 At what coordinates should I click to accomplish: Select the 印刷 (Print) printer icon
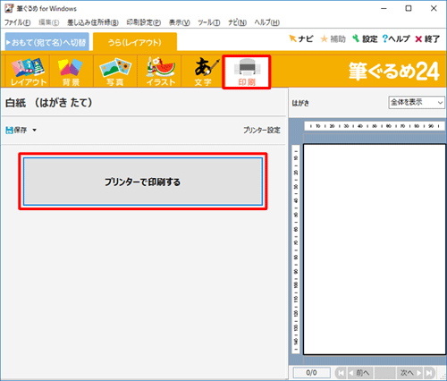[247, 72]
